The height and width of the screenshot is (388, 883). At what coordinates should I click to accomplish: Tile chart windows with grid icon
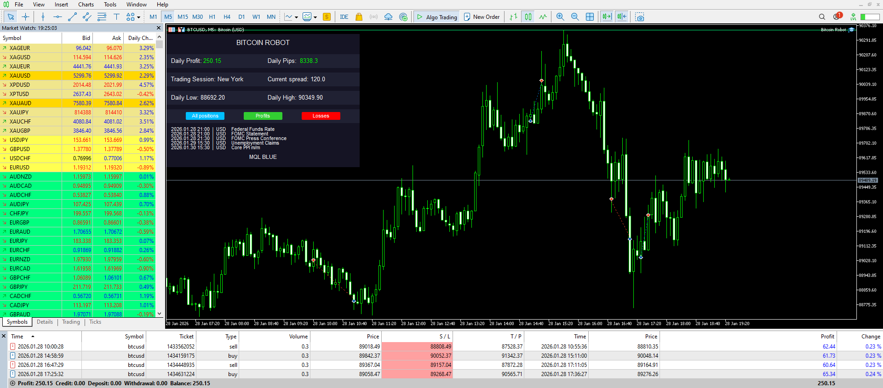click(590, 17)
